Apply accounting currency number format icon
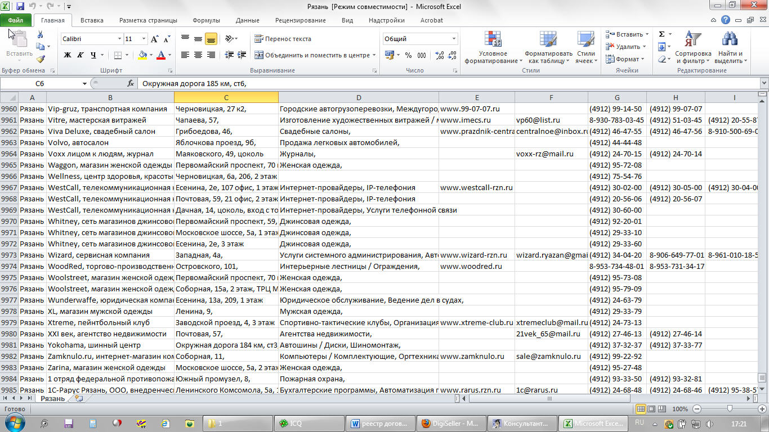The height and width of the screenshot is (432, 769). point(389,55)
